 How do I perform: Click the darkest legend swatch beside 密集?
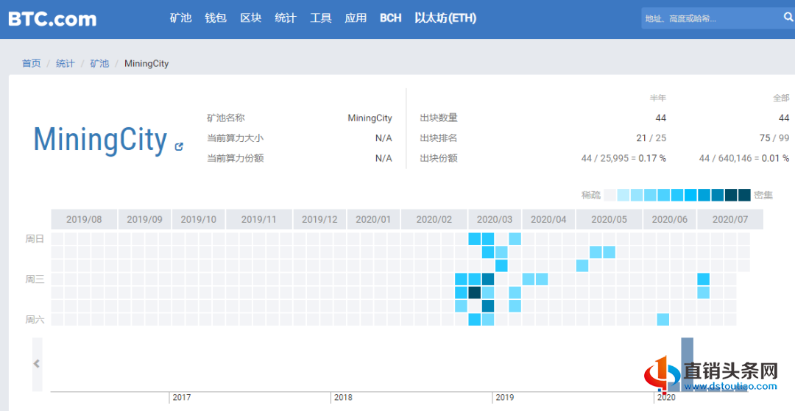pos(744,195)
